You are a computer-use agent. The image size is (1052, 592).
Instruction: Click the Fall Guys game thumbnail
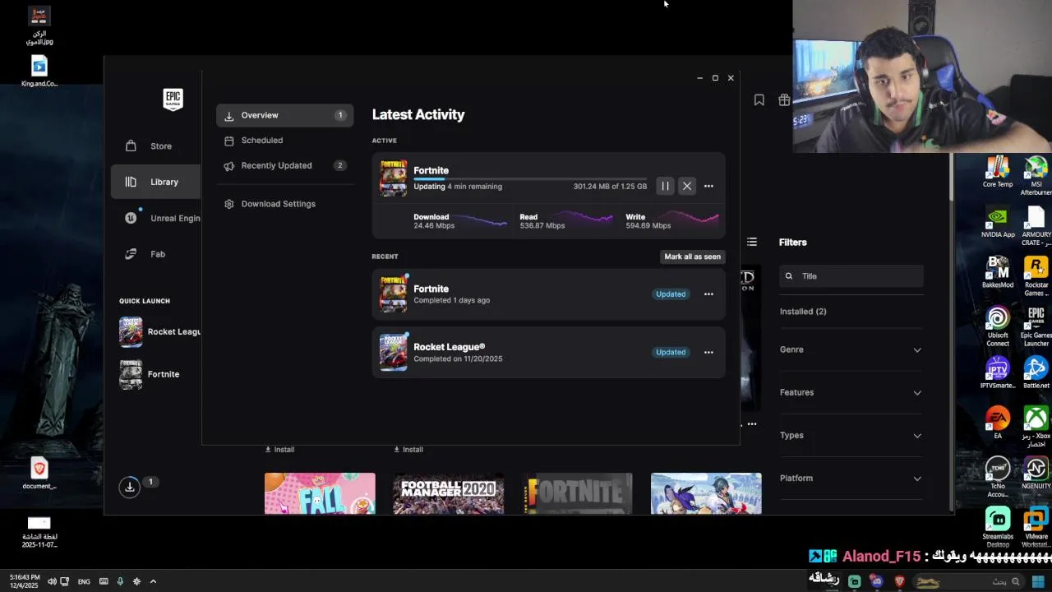tap(320, 493)
